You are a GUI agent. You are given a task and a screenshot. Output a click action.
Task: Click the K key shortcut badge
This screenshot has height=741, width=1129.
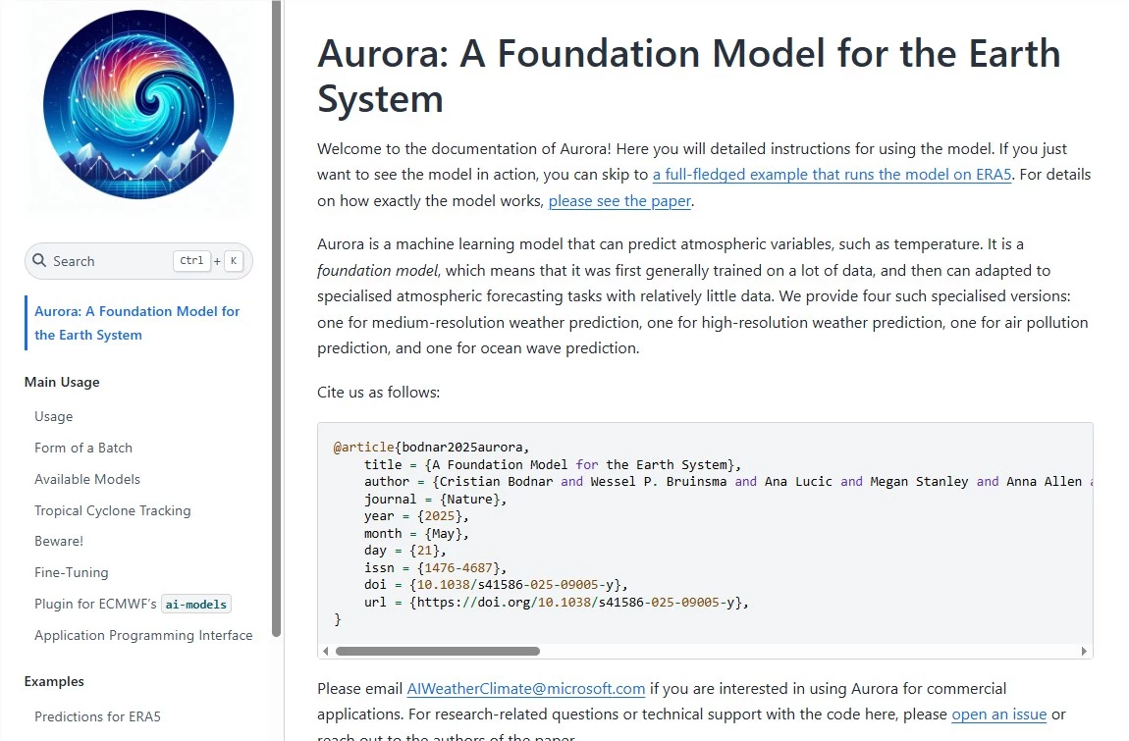point(234,261)
